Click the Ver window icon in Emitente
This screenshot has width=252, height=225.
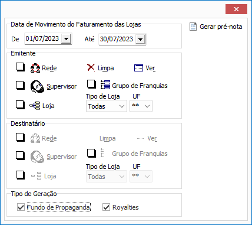point(138,68)
